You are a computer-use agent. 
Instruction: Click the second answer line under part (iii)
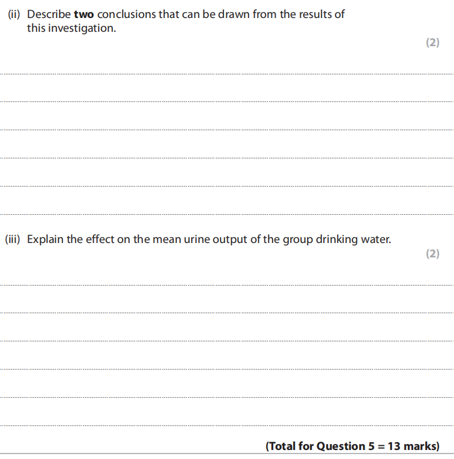pyautogui.click(x=227, y=313)
